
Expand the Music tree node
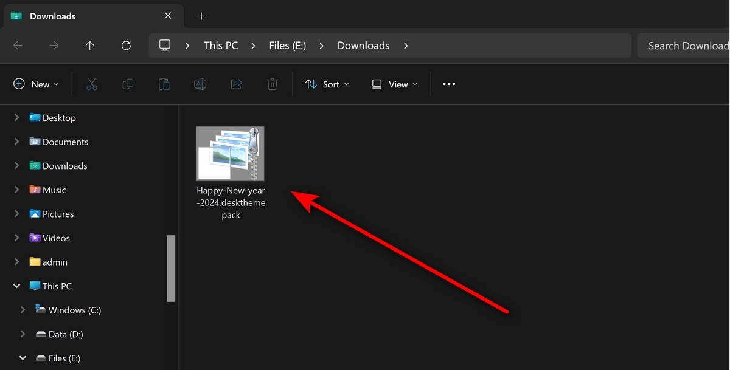(16, 190)
